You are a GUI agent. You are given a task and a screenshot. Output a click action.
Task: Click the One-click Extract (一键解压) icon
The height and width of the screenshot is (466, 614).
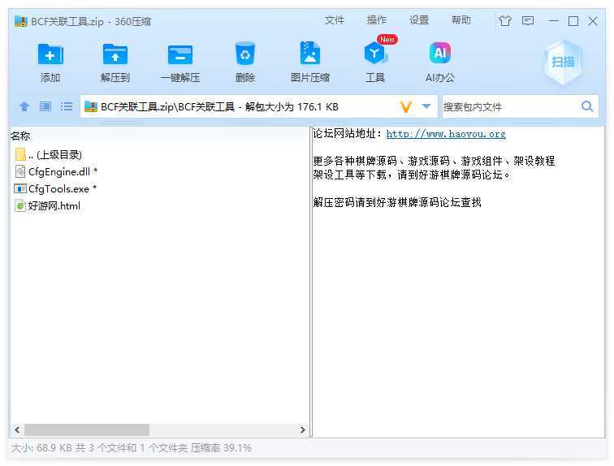(179, 55)
